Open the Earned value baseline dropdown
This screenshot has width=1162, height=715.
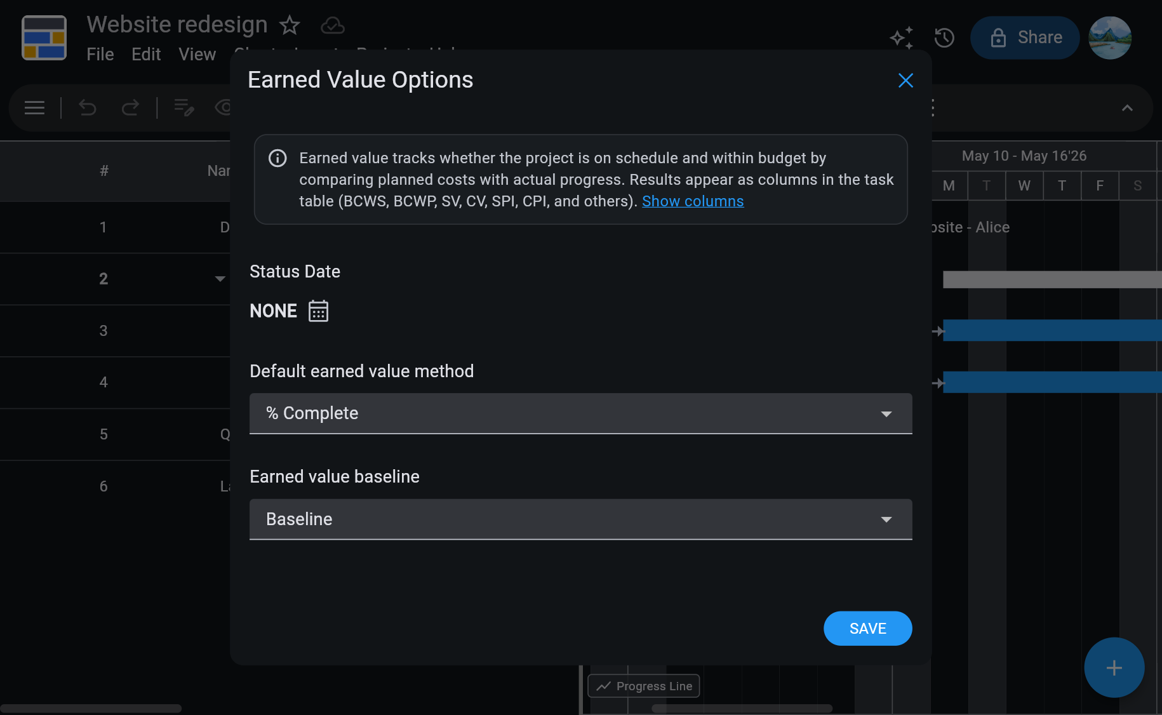tap(580, 519)
